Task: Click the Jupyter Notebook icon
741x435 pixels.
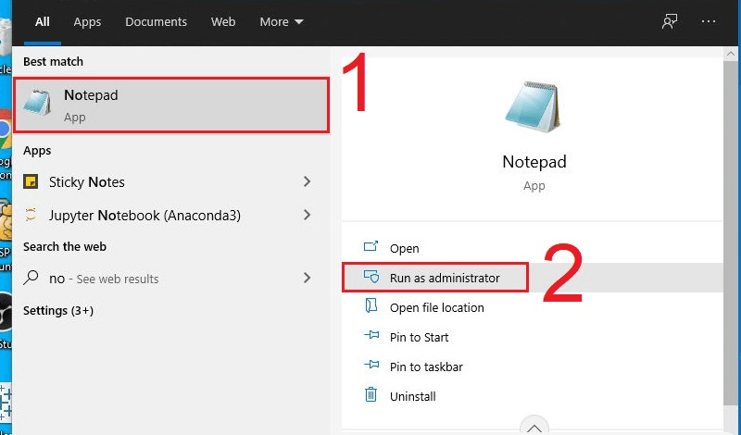Action: (x=31, y=215)
